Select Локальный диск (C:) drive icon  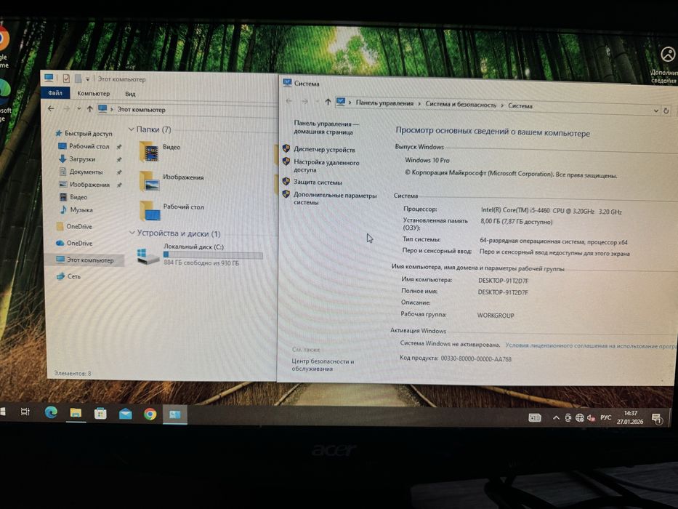pos(148,256)
